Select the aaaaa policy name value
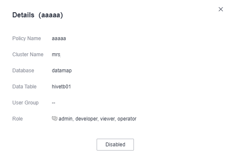Image resolution: width=228 pixels, height=159 pixels. [59, 38]
